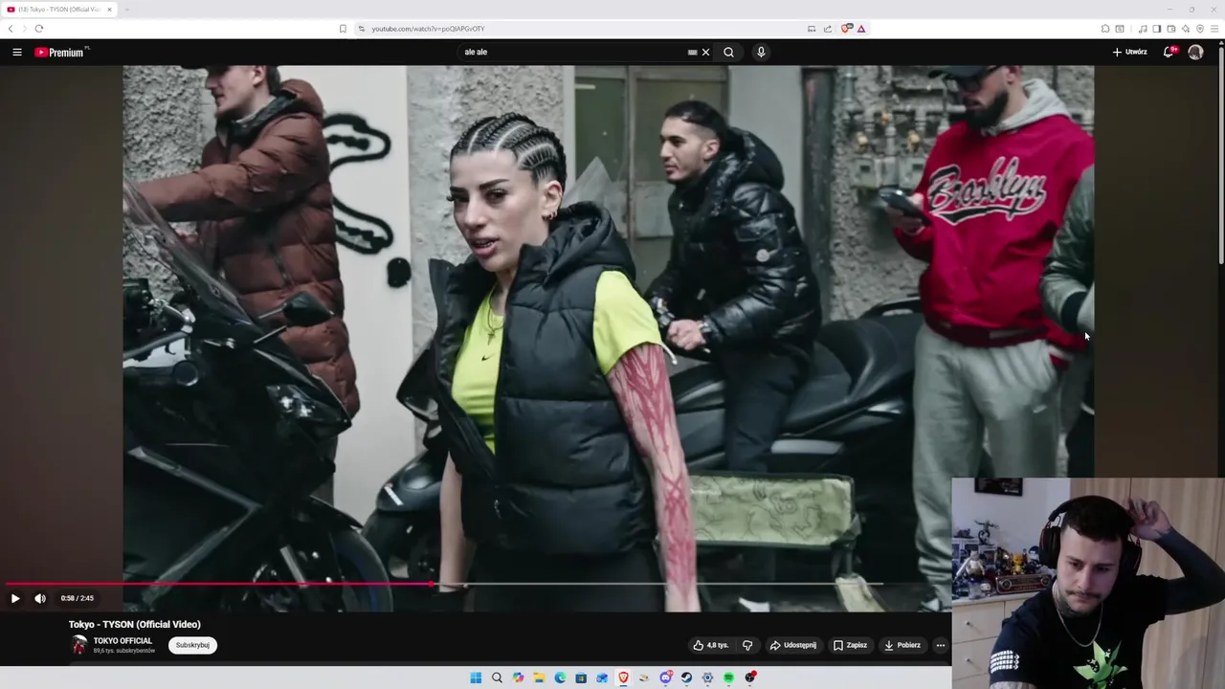The image size is (1225, 689).
Task: Select the Tokyo - TYSON browser tab
Action: click(x=57, y=10)
